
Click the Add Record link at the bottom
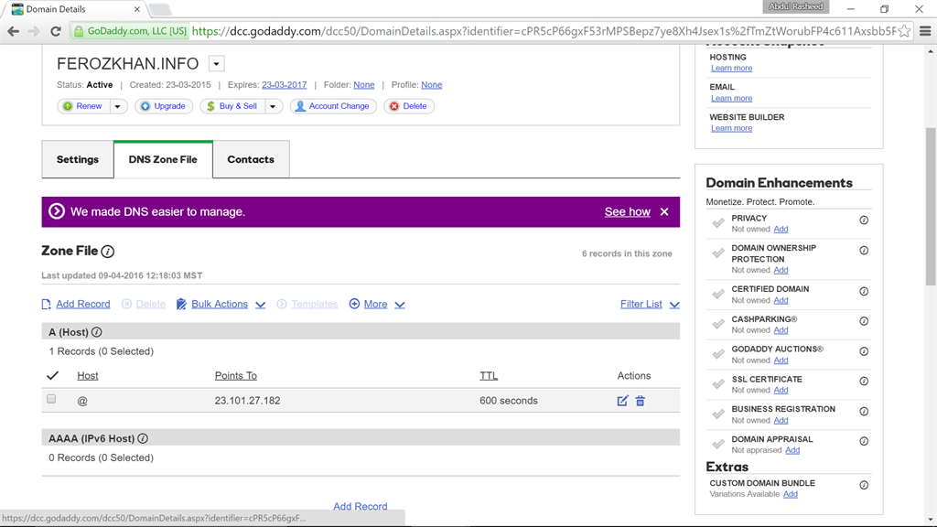point(361,506)
